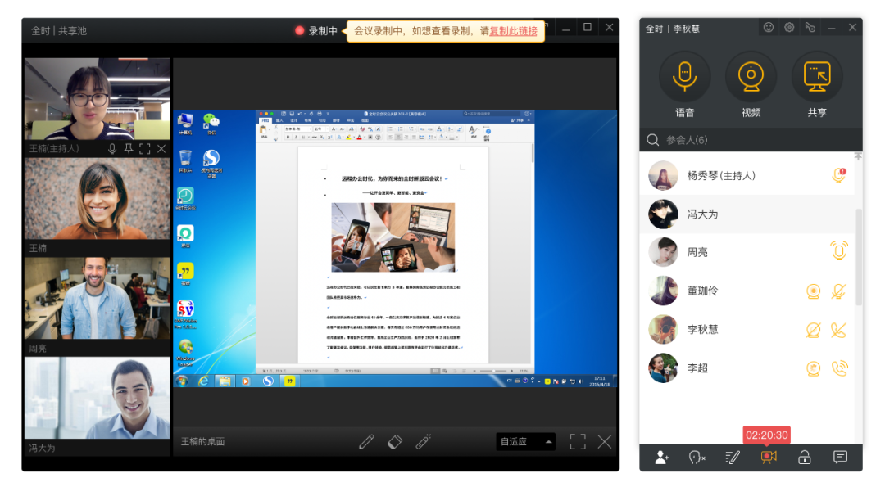Click the 02:20:30 recording timer badge
This screenshot has width=885, height=487.
(766, 435)
